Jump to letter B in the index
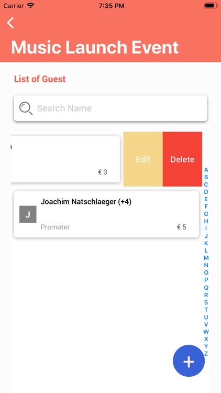The width and height of the screenshot is (221, 393). 206,177
